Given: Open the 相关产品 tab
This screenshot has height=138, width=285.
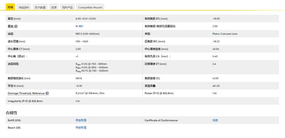Looking at the screenshot, I should pyautogui.click(x=67, y=7).
